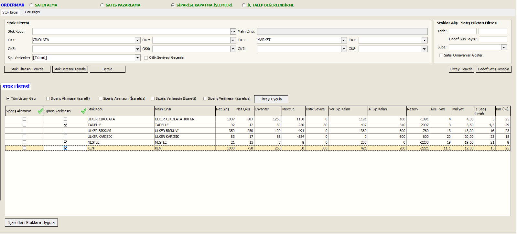
Task: Click ORDERMAN title text
Action: (x=13, y=5)
